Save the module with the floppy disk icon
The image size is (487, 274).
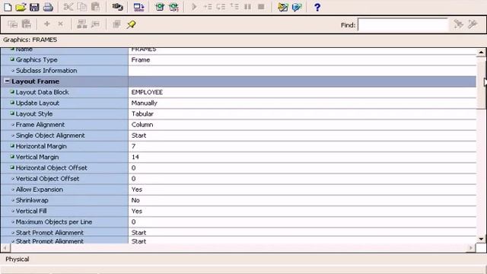click(x=34, y=7)
